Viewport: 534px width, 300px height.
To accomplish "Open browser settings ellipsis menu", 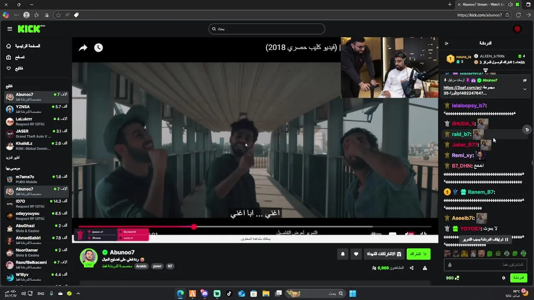I will tap(16, 15).
